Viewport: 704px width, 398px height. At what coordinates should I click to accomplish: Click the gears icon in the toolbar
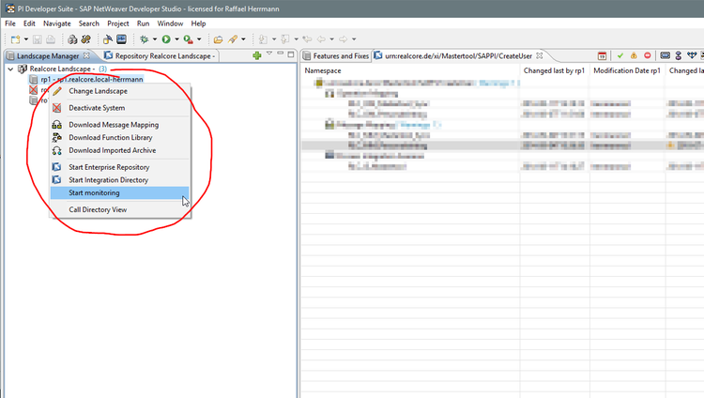[85, 39]
